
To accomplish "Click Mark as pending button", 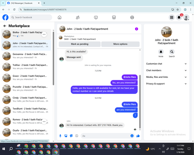I will click(x=80, y=44).
